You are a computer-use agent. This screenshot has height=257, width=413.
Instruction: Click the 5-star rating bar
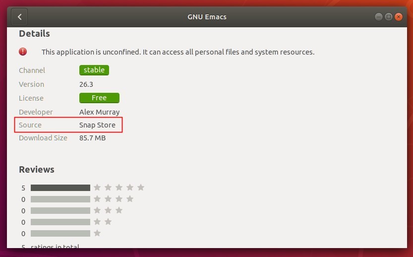coord(60,188)
